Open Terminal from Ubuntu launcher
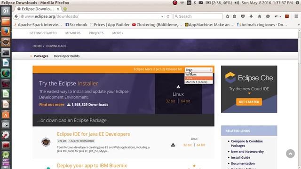Viewport: 301px width, 169px height. click(x=6, y=52)
